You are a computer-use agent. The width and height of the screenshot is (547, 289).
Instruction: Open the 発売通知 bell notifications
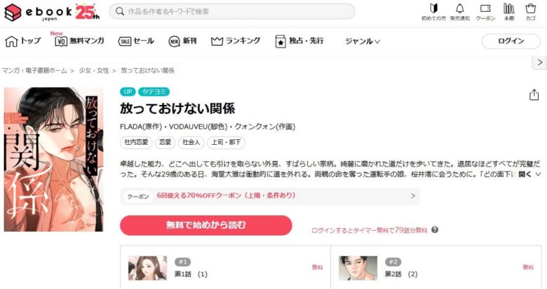(x=460, y=12)
